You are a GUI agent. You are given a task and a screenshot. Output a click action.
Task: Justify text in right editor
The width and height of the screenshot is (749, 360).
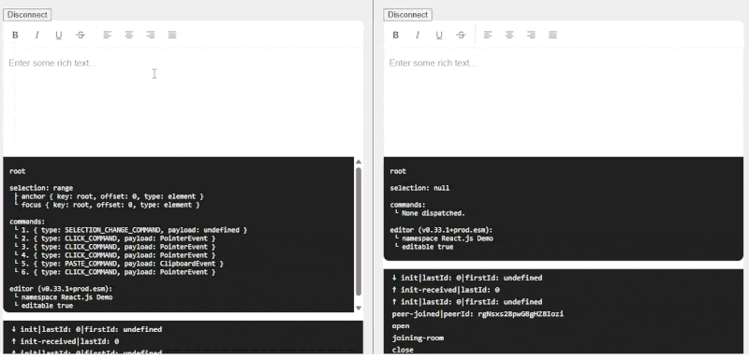point(552,35)
